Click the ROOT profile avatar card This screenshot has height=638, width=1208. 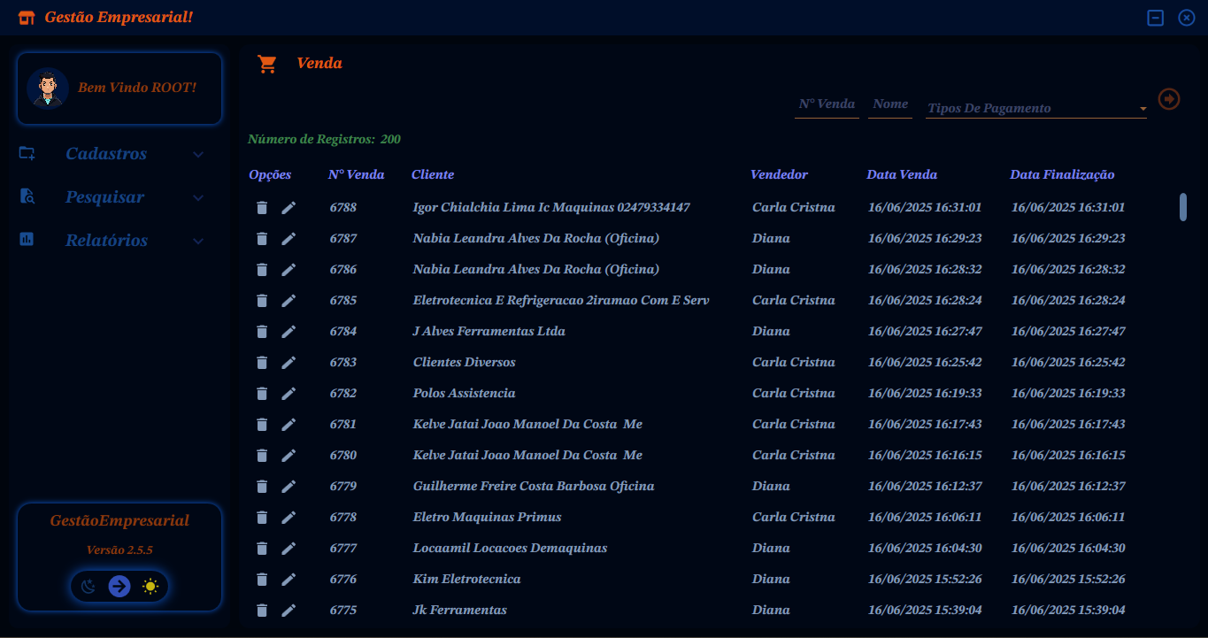point(119,88)
